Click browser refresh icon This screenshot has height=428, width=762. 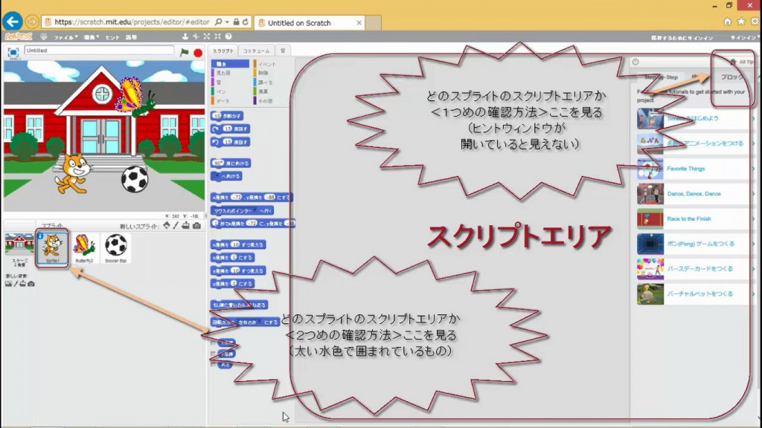pyautogui.click(x=246, y=22)
